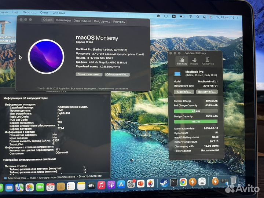Switch to the Обзор tab

48,20
